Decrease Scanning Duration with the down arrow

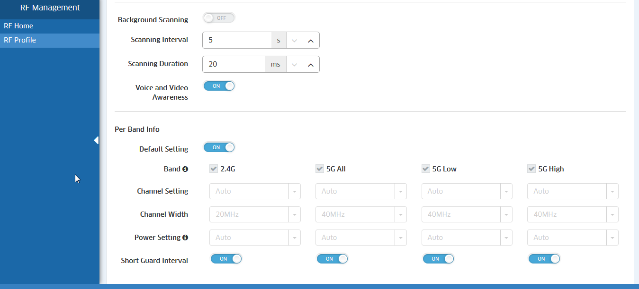pos(295,65)
